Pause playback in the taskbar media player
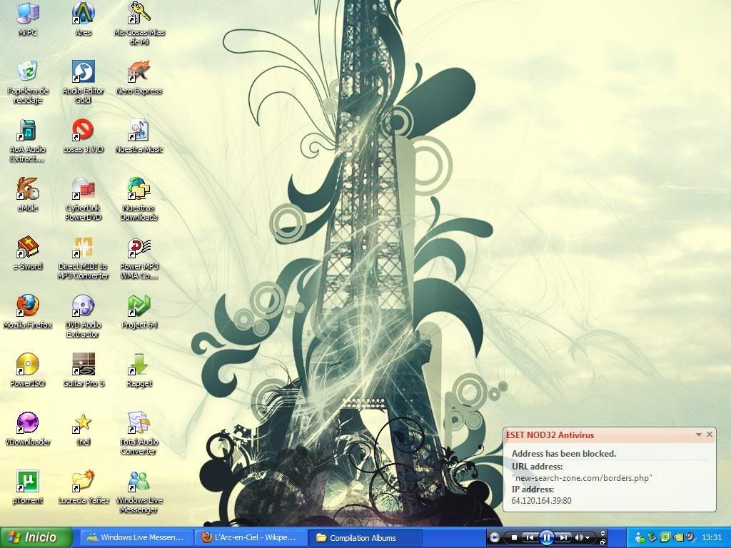 [x=546, y=537]
